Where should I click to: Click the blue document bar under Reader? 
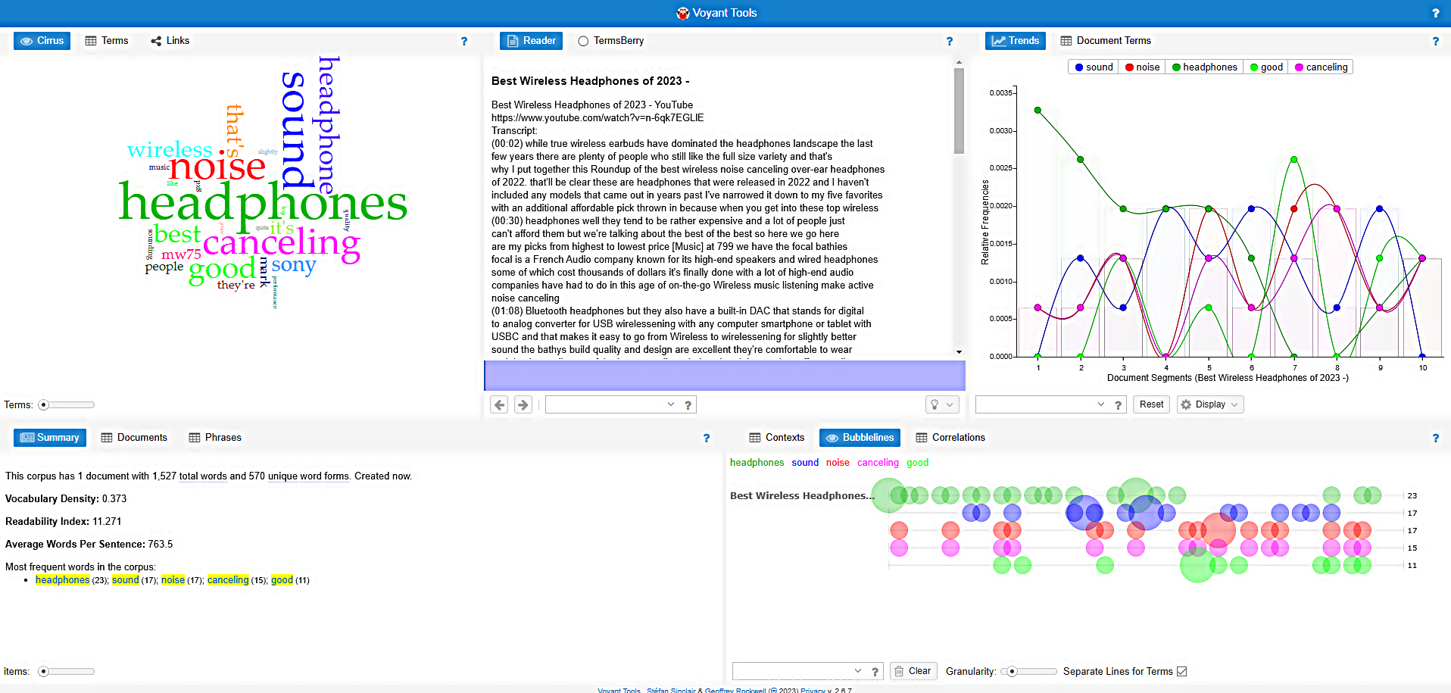[725, 376]
